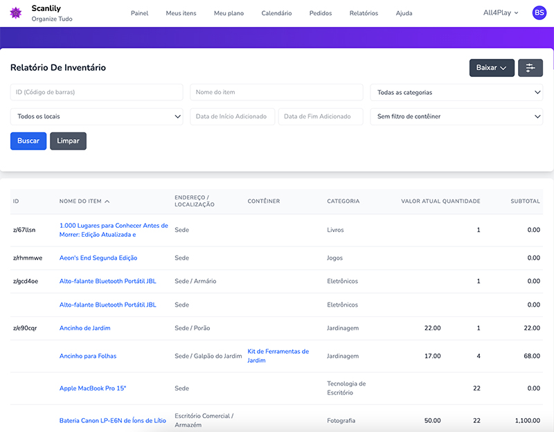Screen dimensions: 554x432
Task: Open the Todas as categorias dropdown
Action: tap(456, 93)
